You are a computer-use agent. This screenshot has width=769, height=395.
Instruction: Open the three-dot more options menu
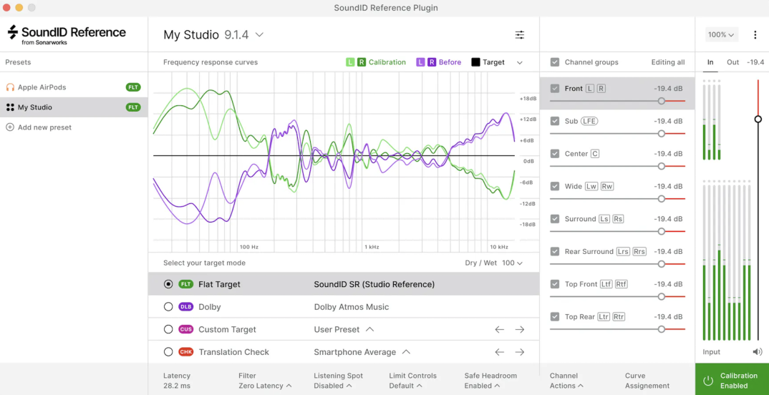tap(755, 35)
